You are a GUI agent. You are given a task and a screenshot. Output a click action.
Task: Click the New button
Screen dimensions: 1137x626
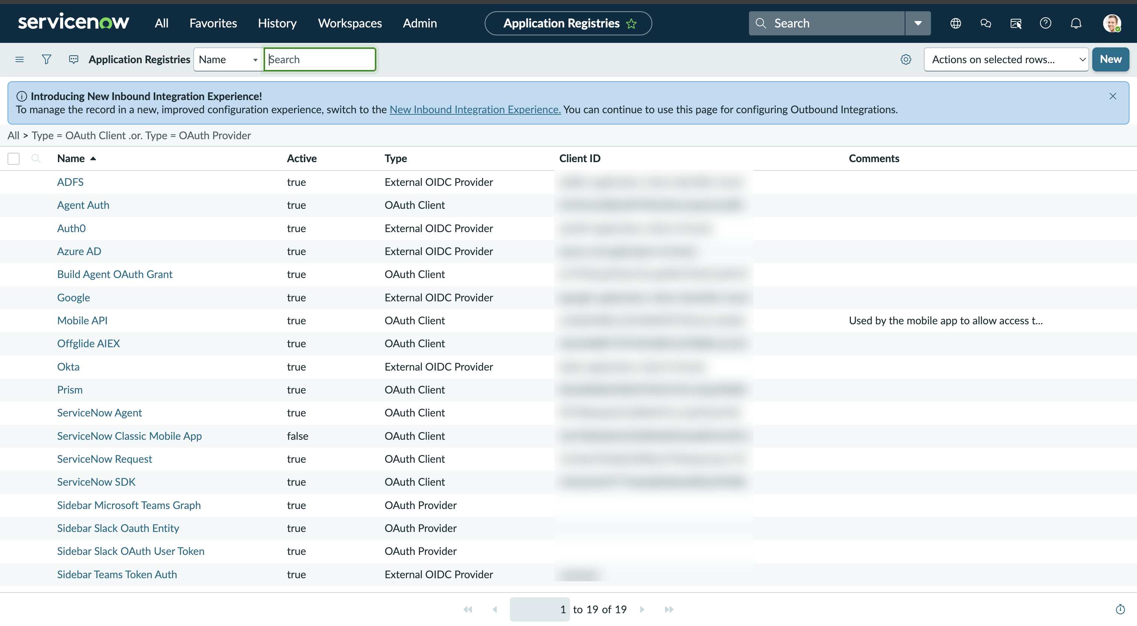1111,59
